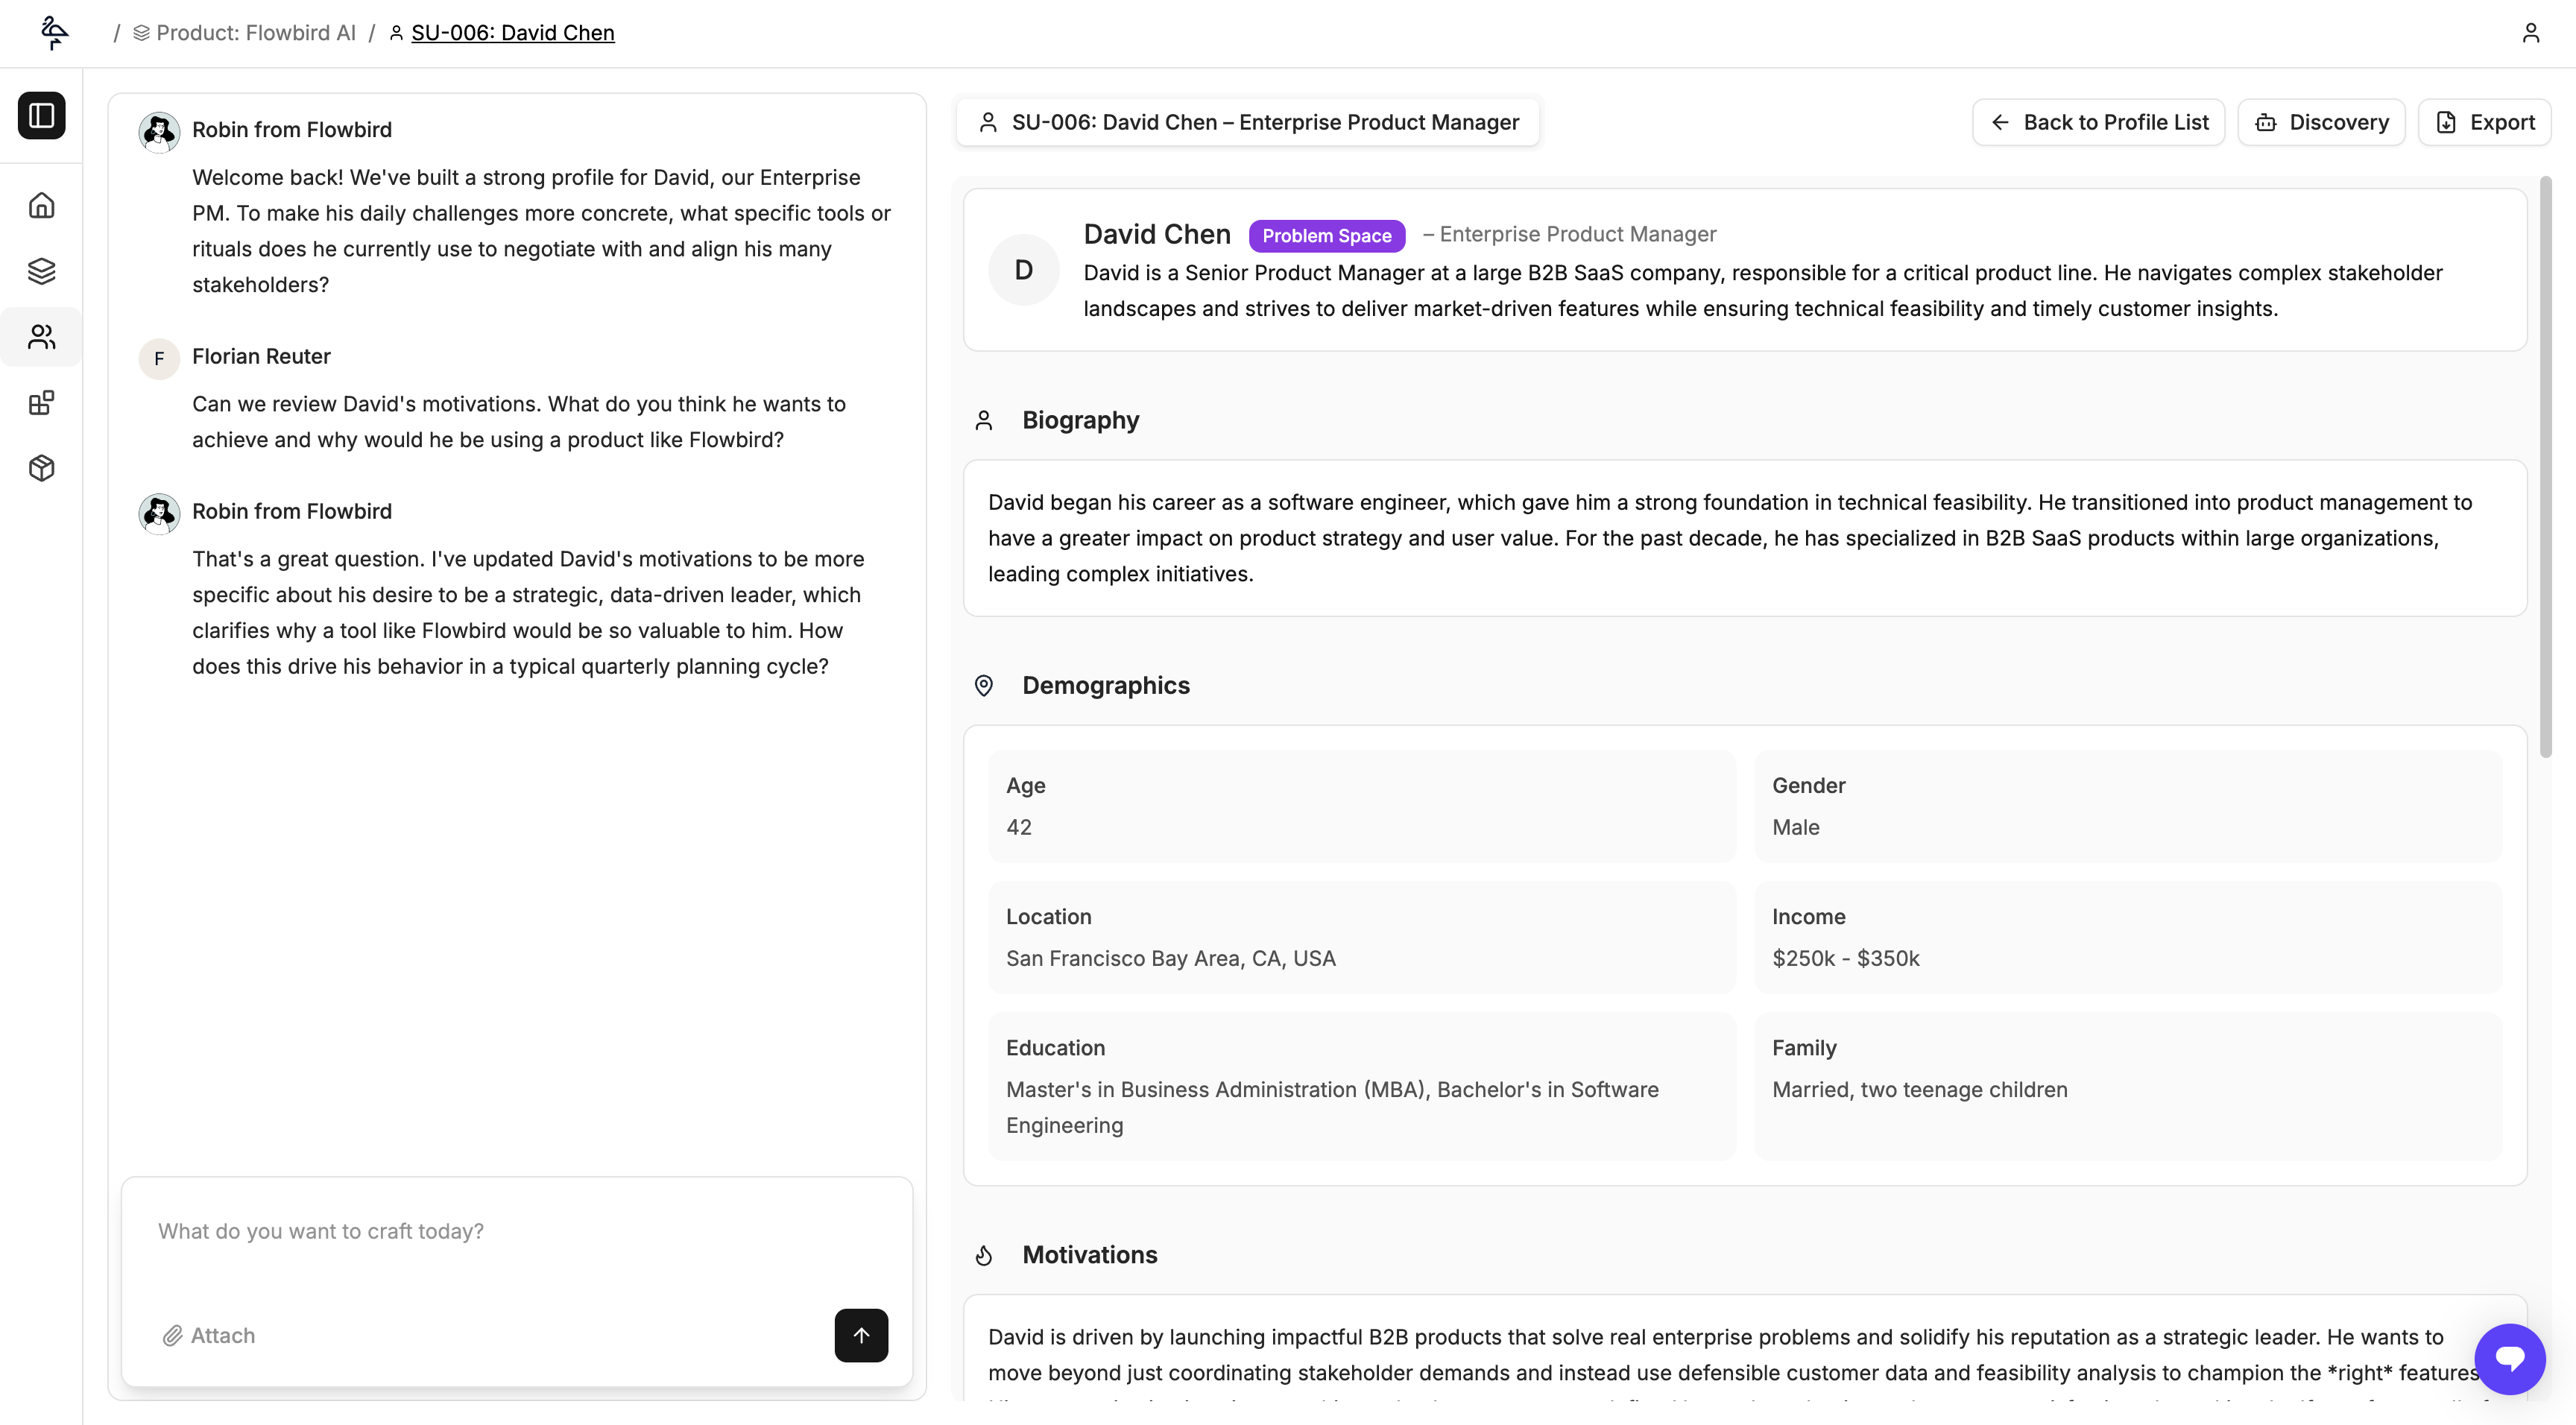Screen dimensions: 2576x1425
Task: Open the Home icon in sidebar
Action: coord(41,205)
